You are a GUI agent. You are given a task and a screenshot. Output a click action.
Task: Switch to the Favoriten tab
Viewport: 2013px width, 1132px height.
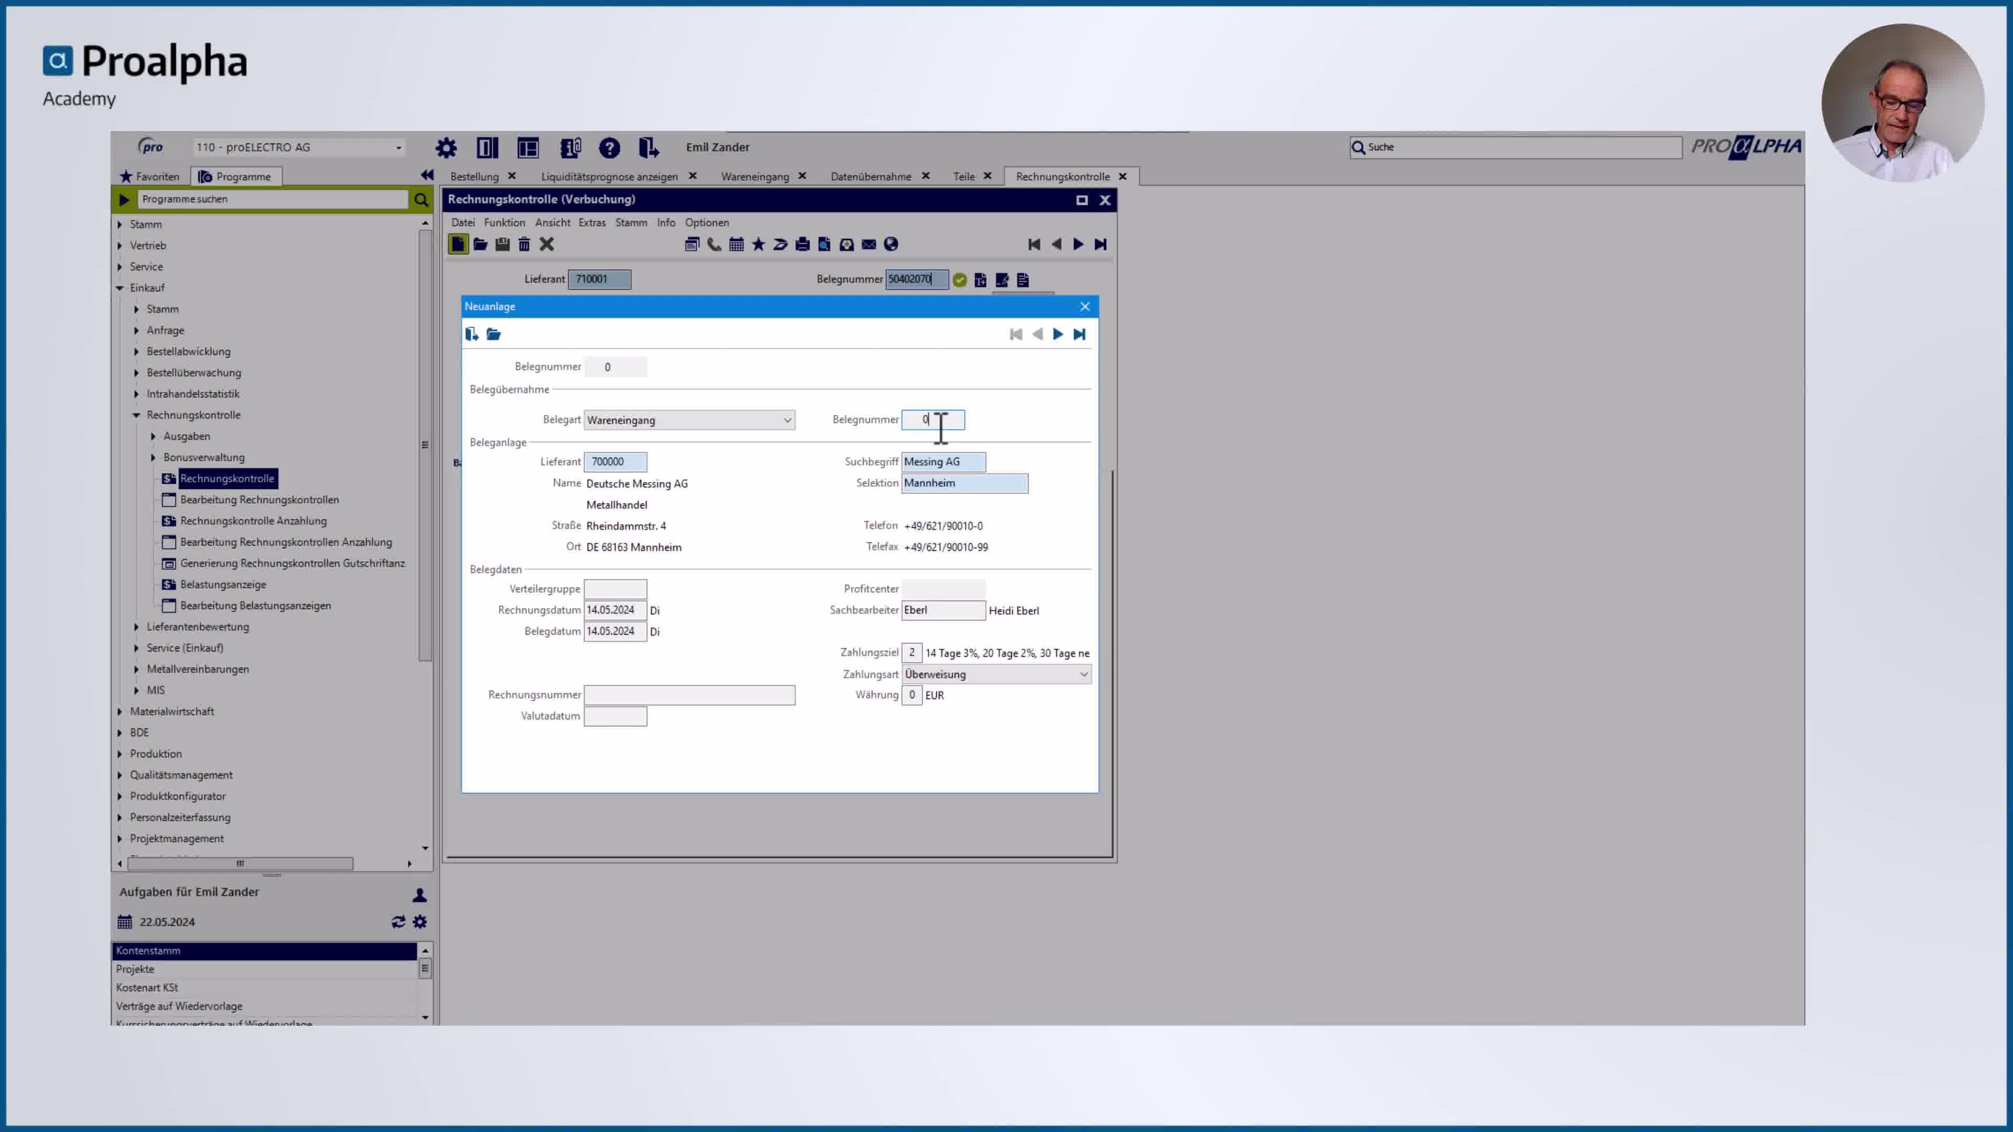[150, 177]
